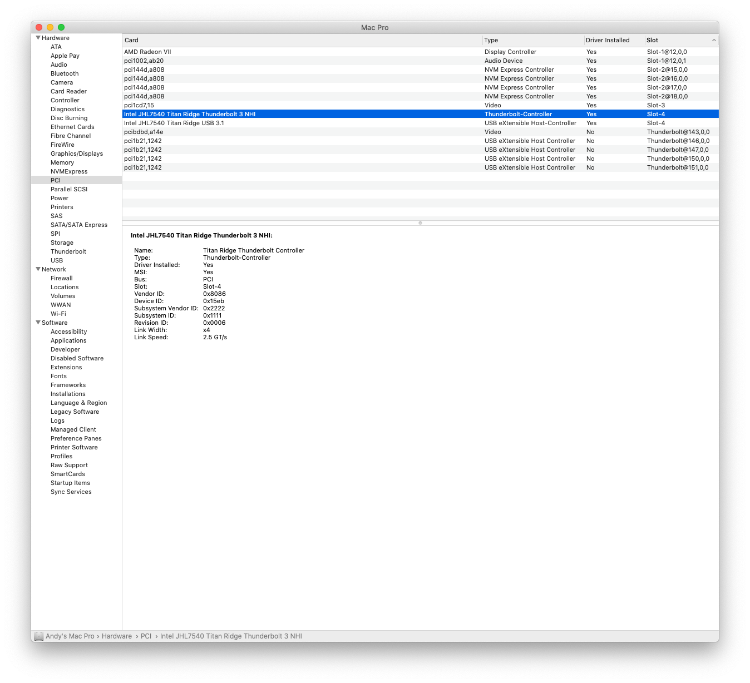Select Extensions under Software
Image resolution: width=750 pixels, height=683 pixels.
pos(66,367)
